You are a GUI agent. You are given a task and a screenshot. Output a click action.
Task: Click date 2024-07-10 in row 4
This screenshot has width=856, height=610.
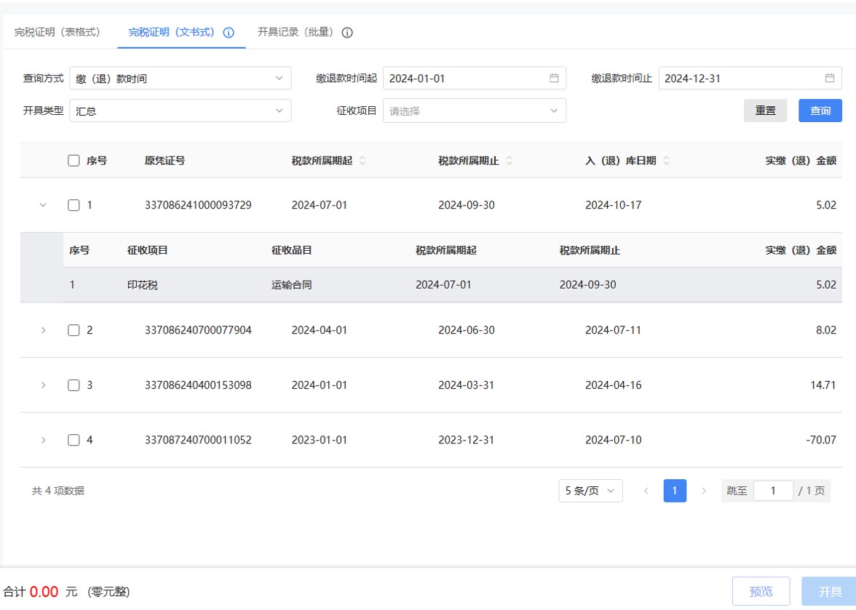click(x=613, y=440)
